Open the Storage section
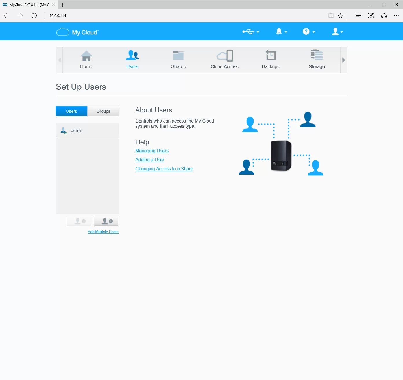 317,60
